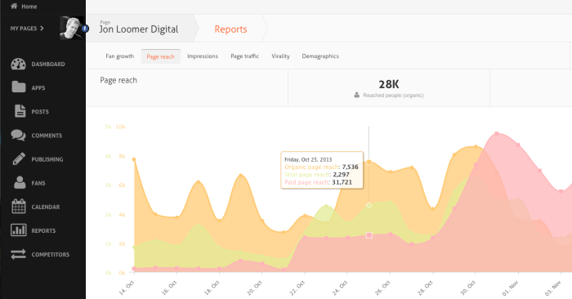The width and height of the screenshot is (572, 299).
Task: Click the Home house icon
Action: (14, 6)
